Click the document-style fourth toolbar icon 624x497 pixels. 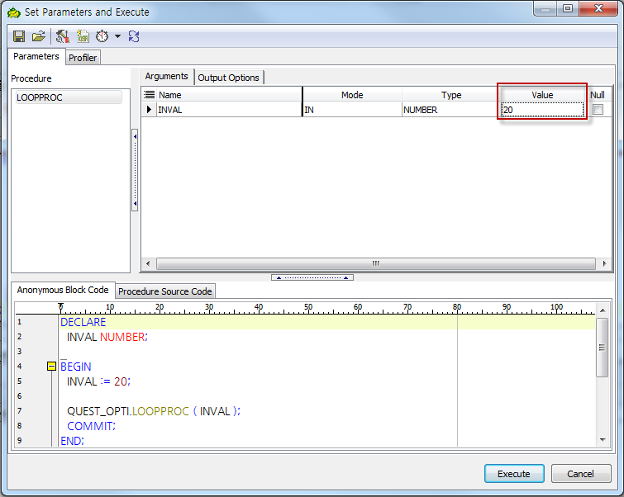(x=83, y=36)
